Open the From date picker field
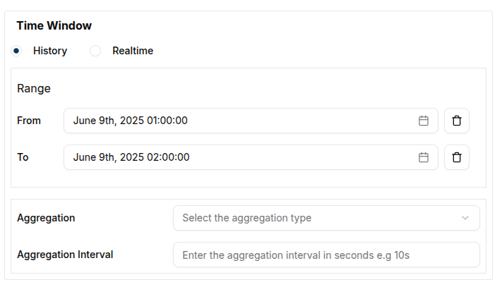This screenshot has height=287, width=502. click(x=240, y=121)
